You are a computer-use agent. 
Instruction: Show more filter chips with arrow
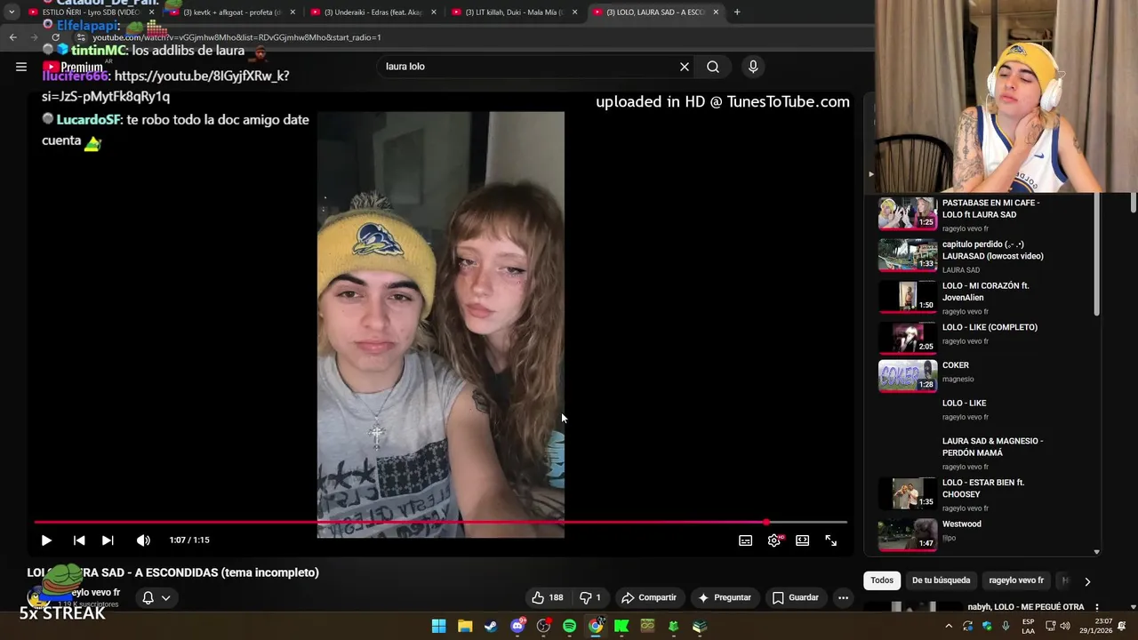(1086, 581)
